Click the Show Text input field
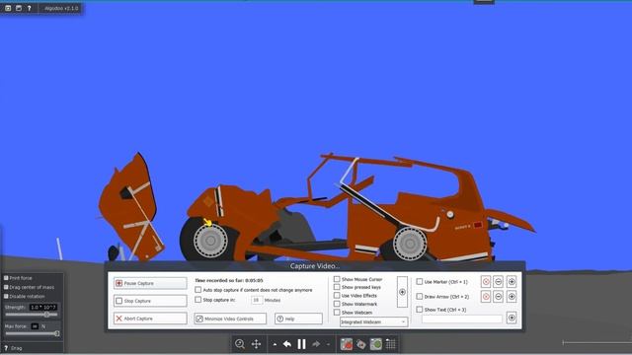The width and height of the screenshot is (632, 355). pyautogui.click(x=462, y=319)
